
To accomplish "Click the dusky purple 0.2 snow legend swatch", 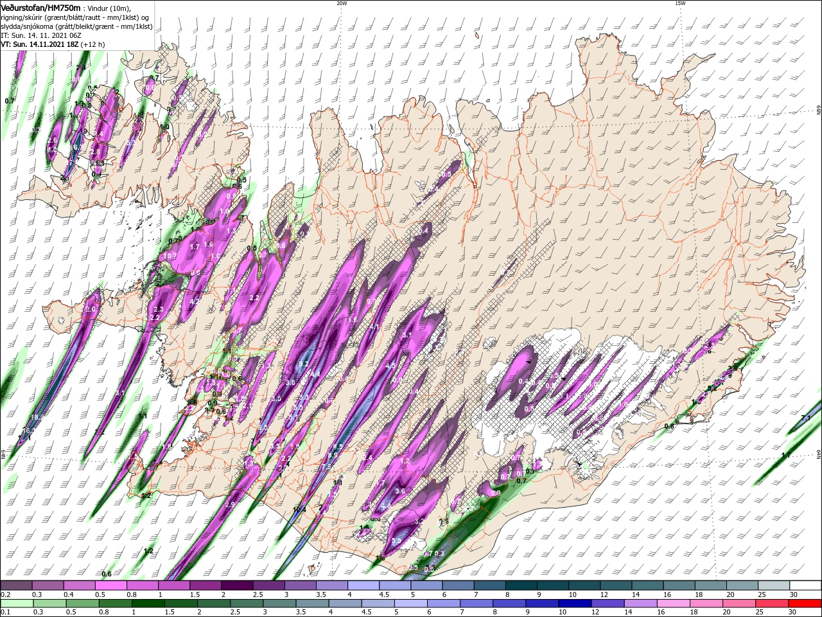I will (16, 586).
